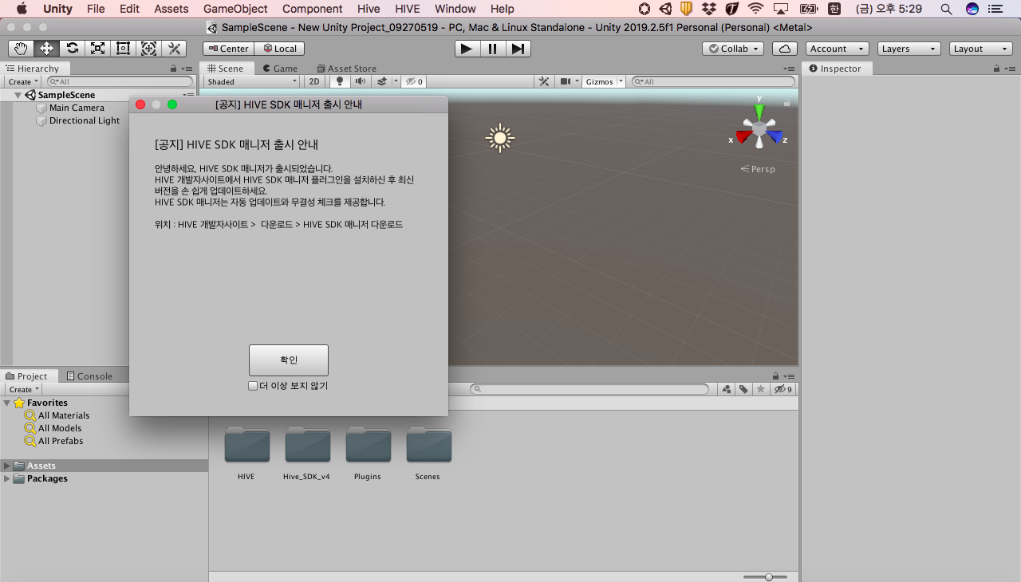Select the Rect transform tool
This screenshot has width=1021, height=582.
124,49
